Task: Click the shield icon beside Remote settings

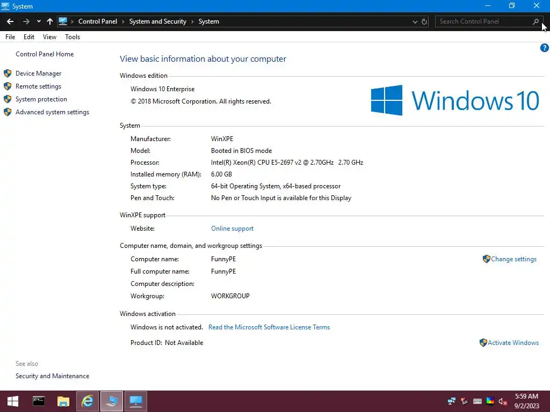Action: tap(8, 86)
